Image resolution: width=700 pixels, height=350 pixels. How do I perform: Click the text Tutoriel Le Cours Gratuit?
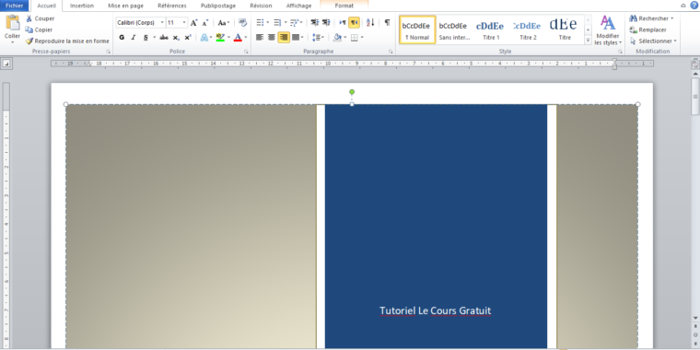point(436,310)
